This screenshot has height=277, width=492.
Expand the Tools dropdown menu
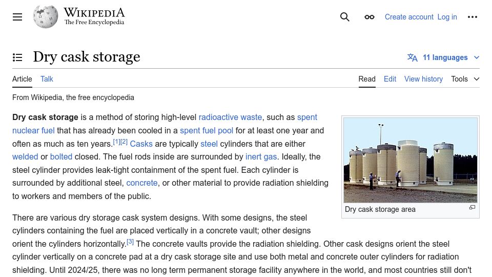pyautogui.click(x=465, y=79)
